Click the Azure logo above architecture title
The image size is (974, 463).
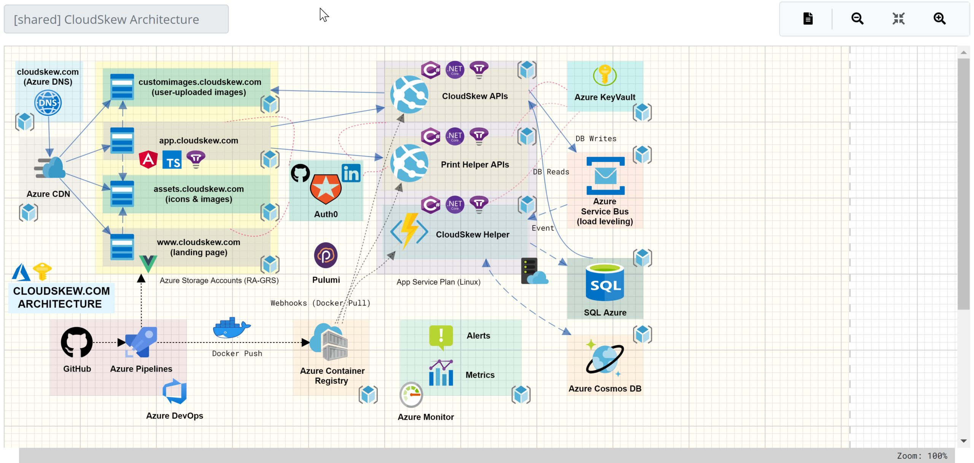[21, 272]
